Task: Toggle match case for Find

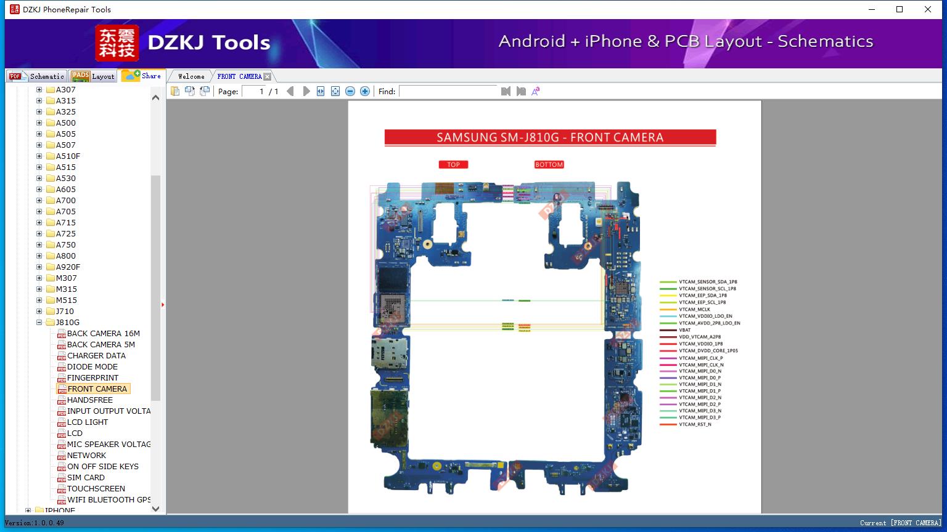Action: (536, 91)
